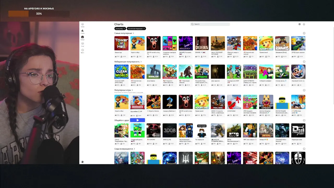Viewport: 334px width, 188px height.
Task: Click the ГОНОРАР game title
Action: pos(151,140)
